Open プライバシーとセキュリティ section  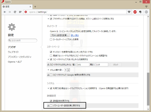coord(20,57)
